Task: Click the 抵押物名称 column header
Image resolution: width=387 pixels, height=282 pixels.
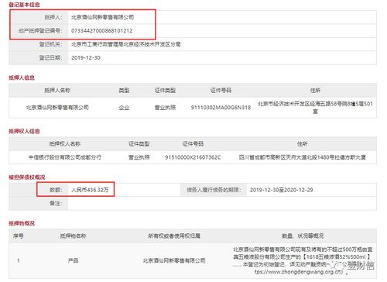Action: [73, 236]
